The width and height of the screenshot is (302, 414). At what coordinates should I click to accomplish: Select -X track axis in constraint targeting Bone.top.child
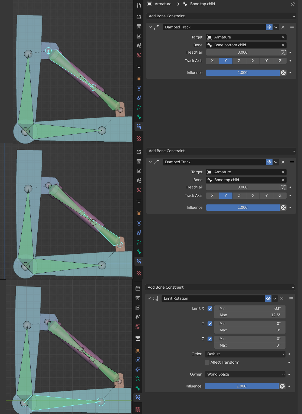click(253, 195)
